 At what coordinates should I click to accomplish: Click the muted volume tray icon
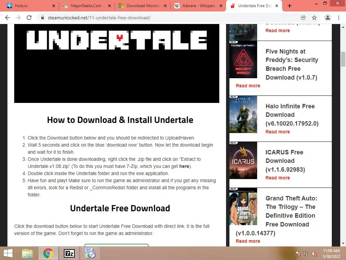[314, 254]
